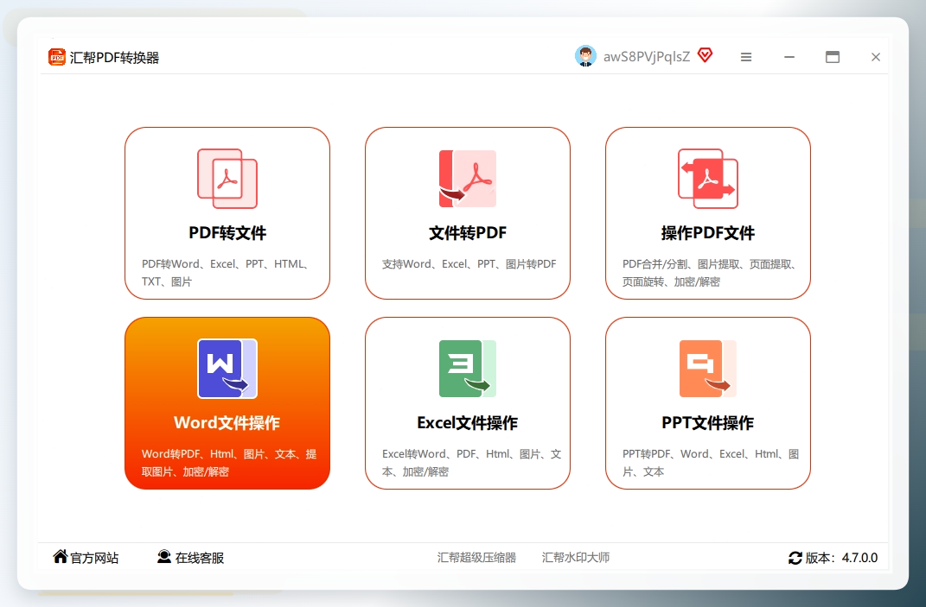Click description starting 'PDF合并/分割、图片提取'
The image size is (926, 607).
point(711,273)
